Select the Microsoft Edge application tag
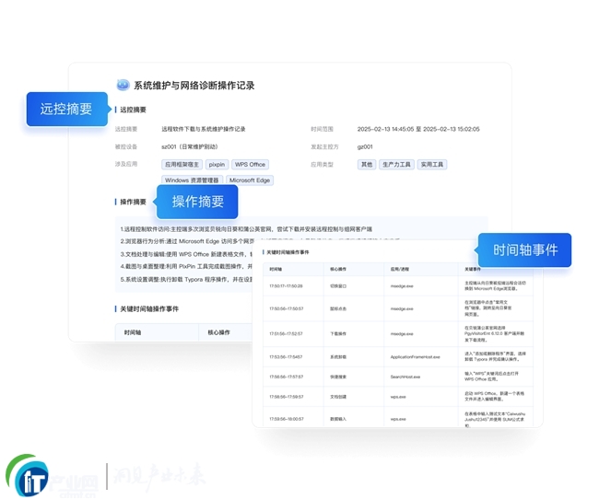 [249, 180]
